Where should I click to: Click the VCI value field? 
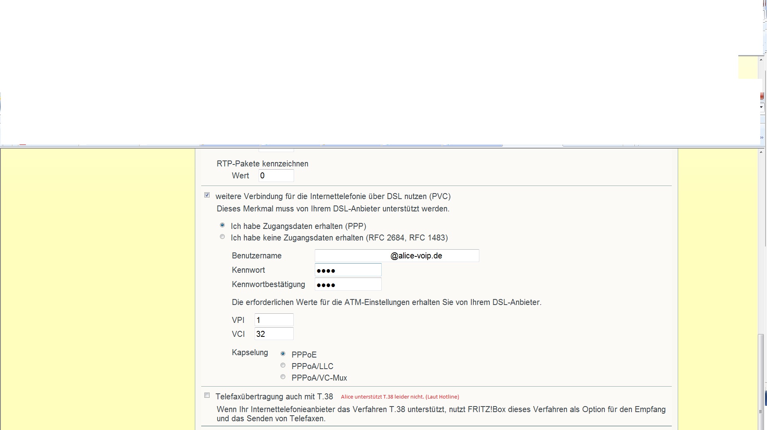coord(274,334)
